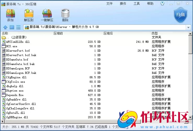Click the 469.0 KB size value

tap(94, 91)
